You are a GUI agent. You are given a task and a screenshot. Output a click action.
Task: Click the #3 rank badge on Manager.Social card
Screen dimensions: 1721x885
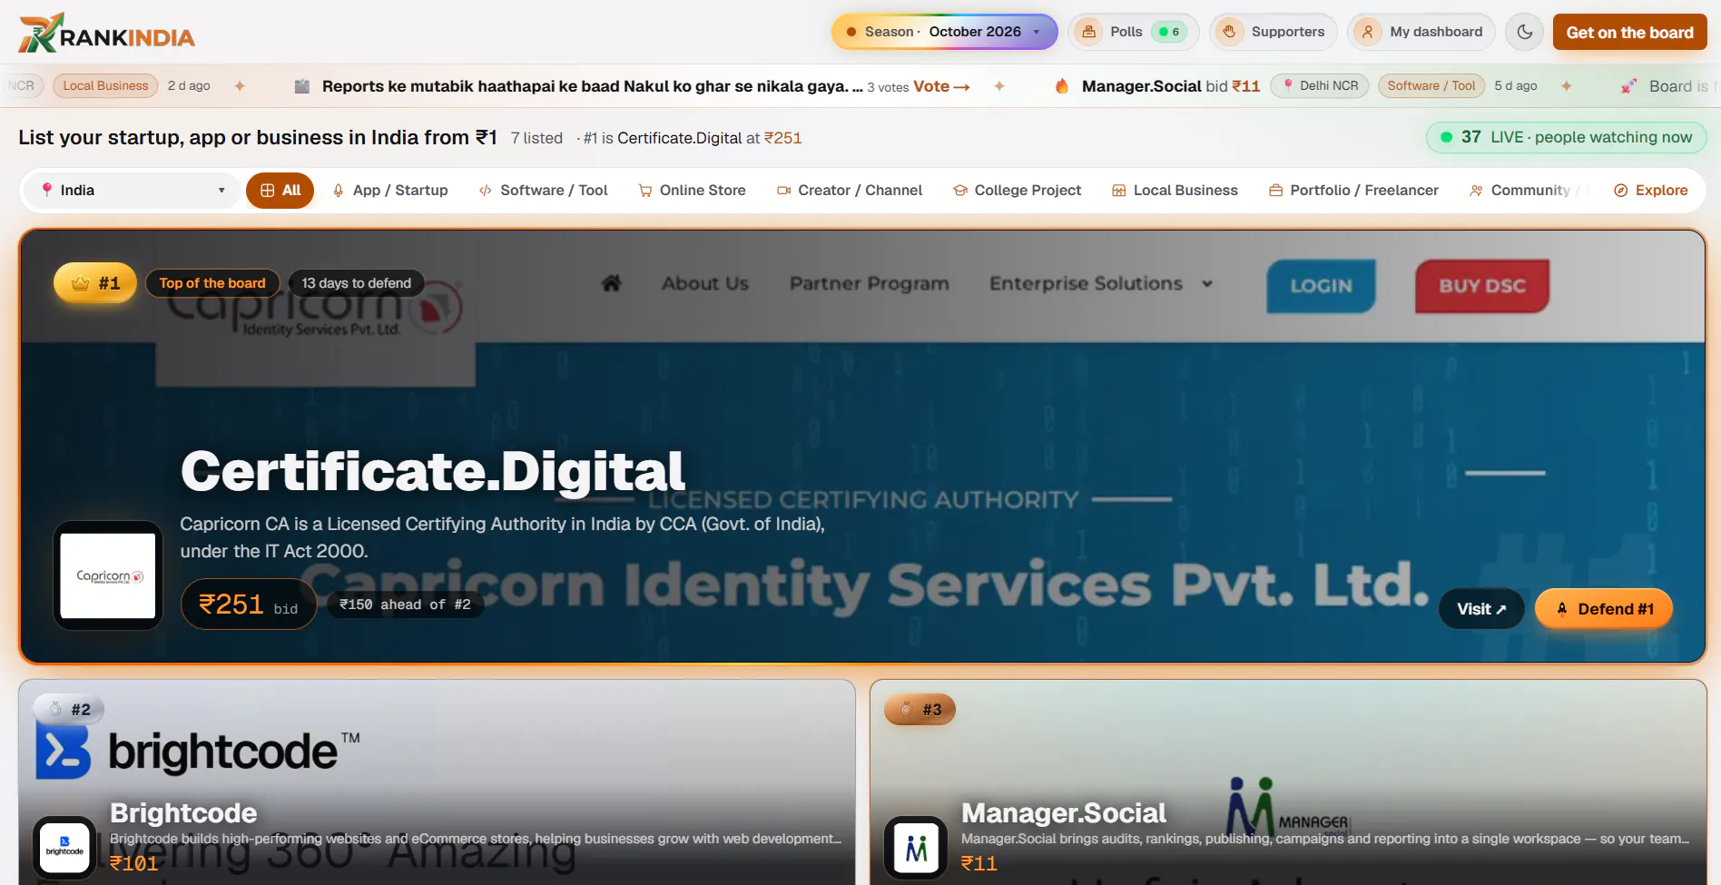coord(920,710)
